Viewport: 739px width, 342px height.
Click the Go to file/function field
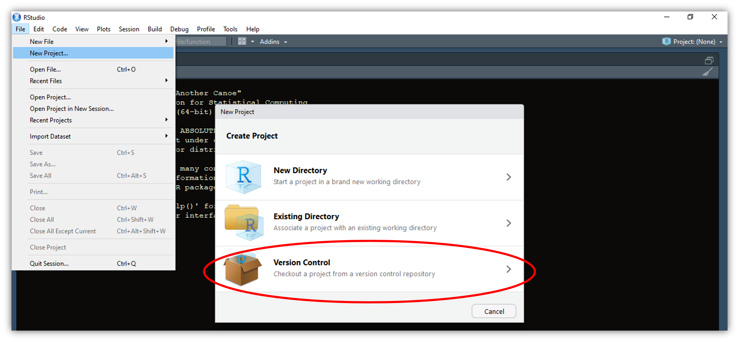point(200,41)
